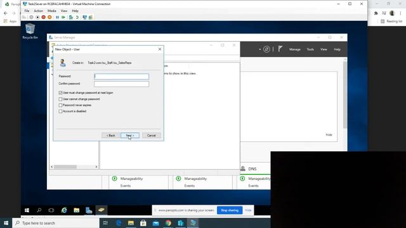
Task: Click the VM taskbar search icon
Action: click(39, 210)
